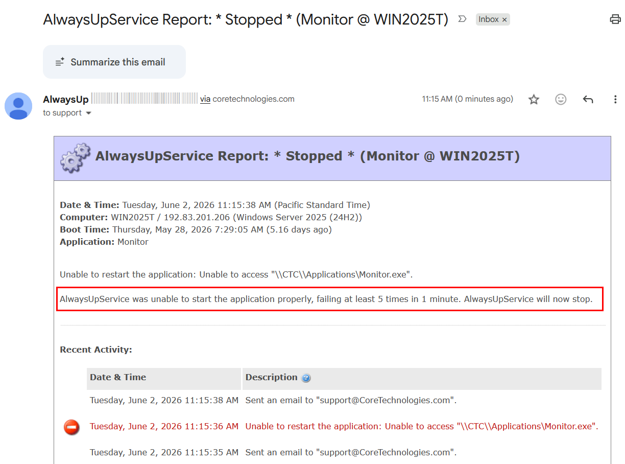The image size is (625, 464).
Task: Click the Computer WIN2025T line
Action: 211,217
